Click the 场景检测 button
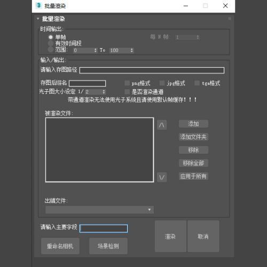Image resolution: width=267 pixels, height=267 pixels. tap(108, 246)
